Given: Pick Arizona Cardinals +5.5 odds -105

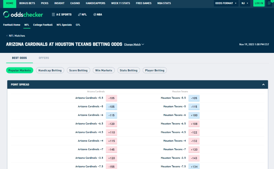Looking at the screenshot, I should tap(111, 98).
